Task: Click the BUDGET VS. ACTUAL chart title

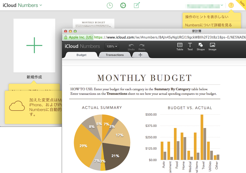Action: (190, 108)
